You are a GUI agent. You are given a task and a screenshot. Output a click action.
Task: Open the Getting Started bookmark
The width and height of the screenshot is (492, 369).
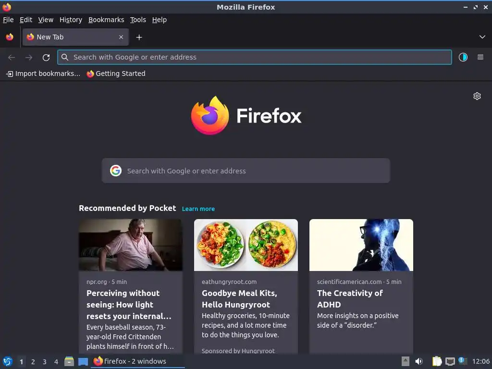(x=116, y=74)
